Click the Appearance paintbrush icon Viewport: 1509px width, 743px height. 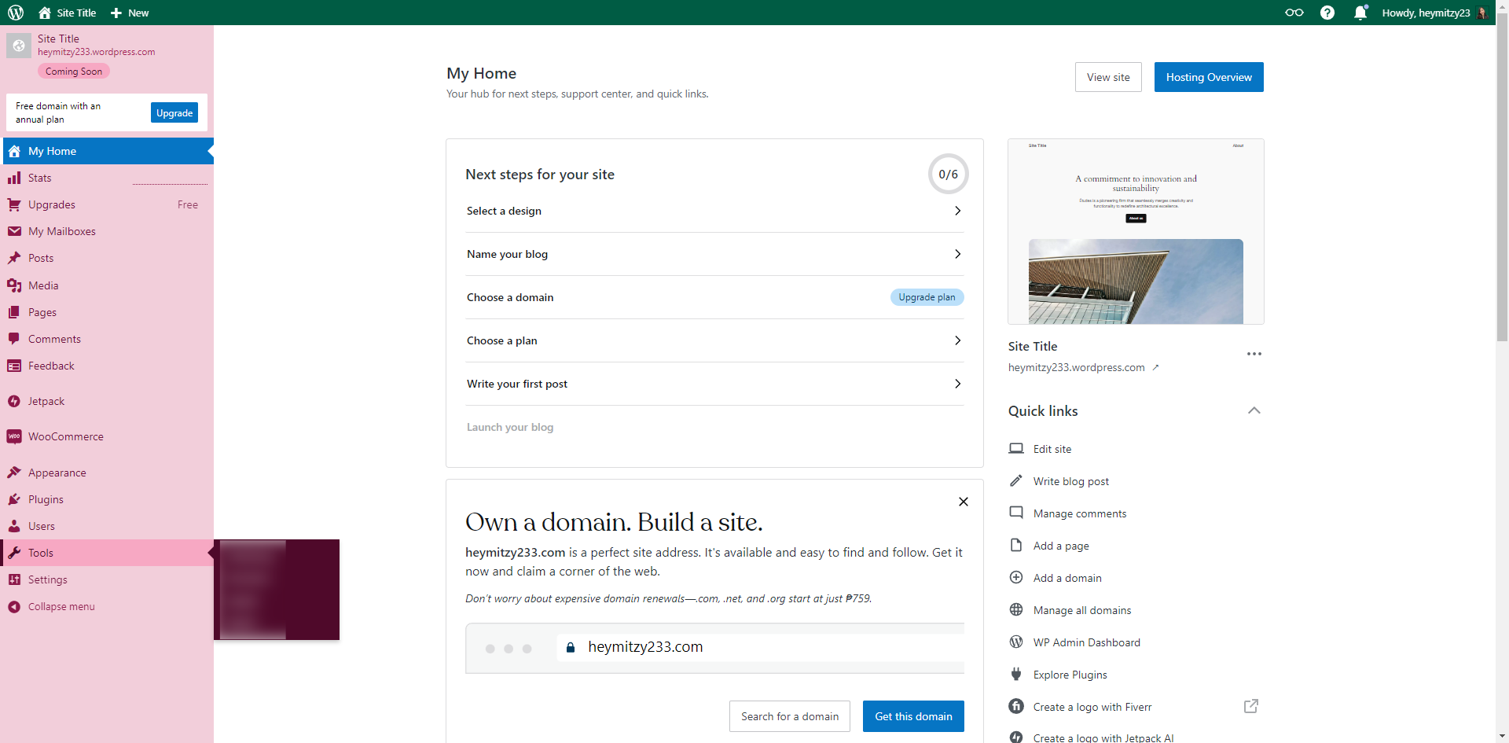click(14, 473)
